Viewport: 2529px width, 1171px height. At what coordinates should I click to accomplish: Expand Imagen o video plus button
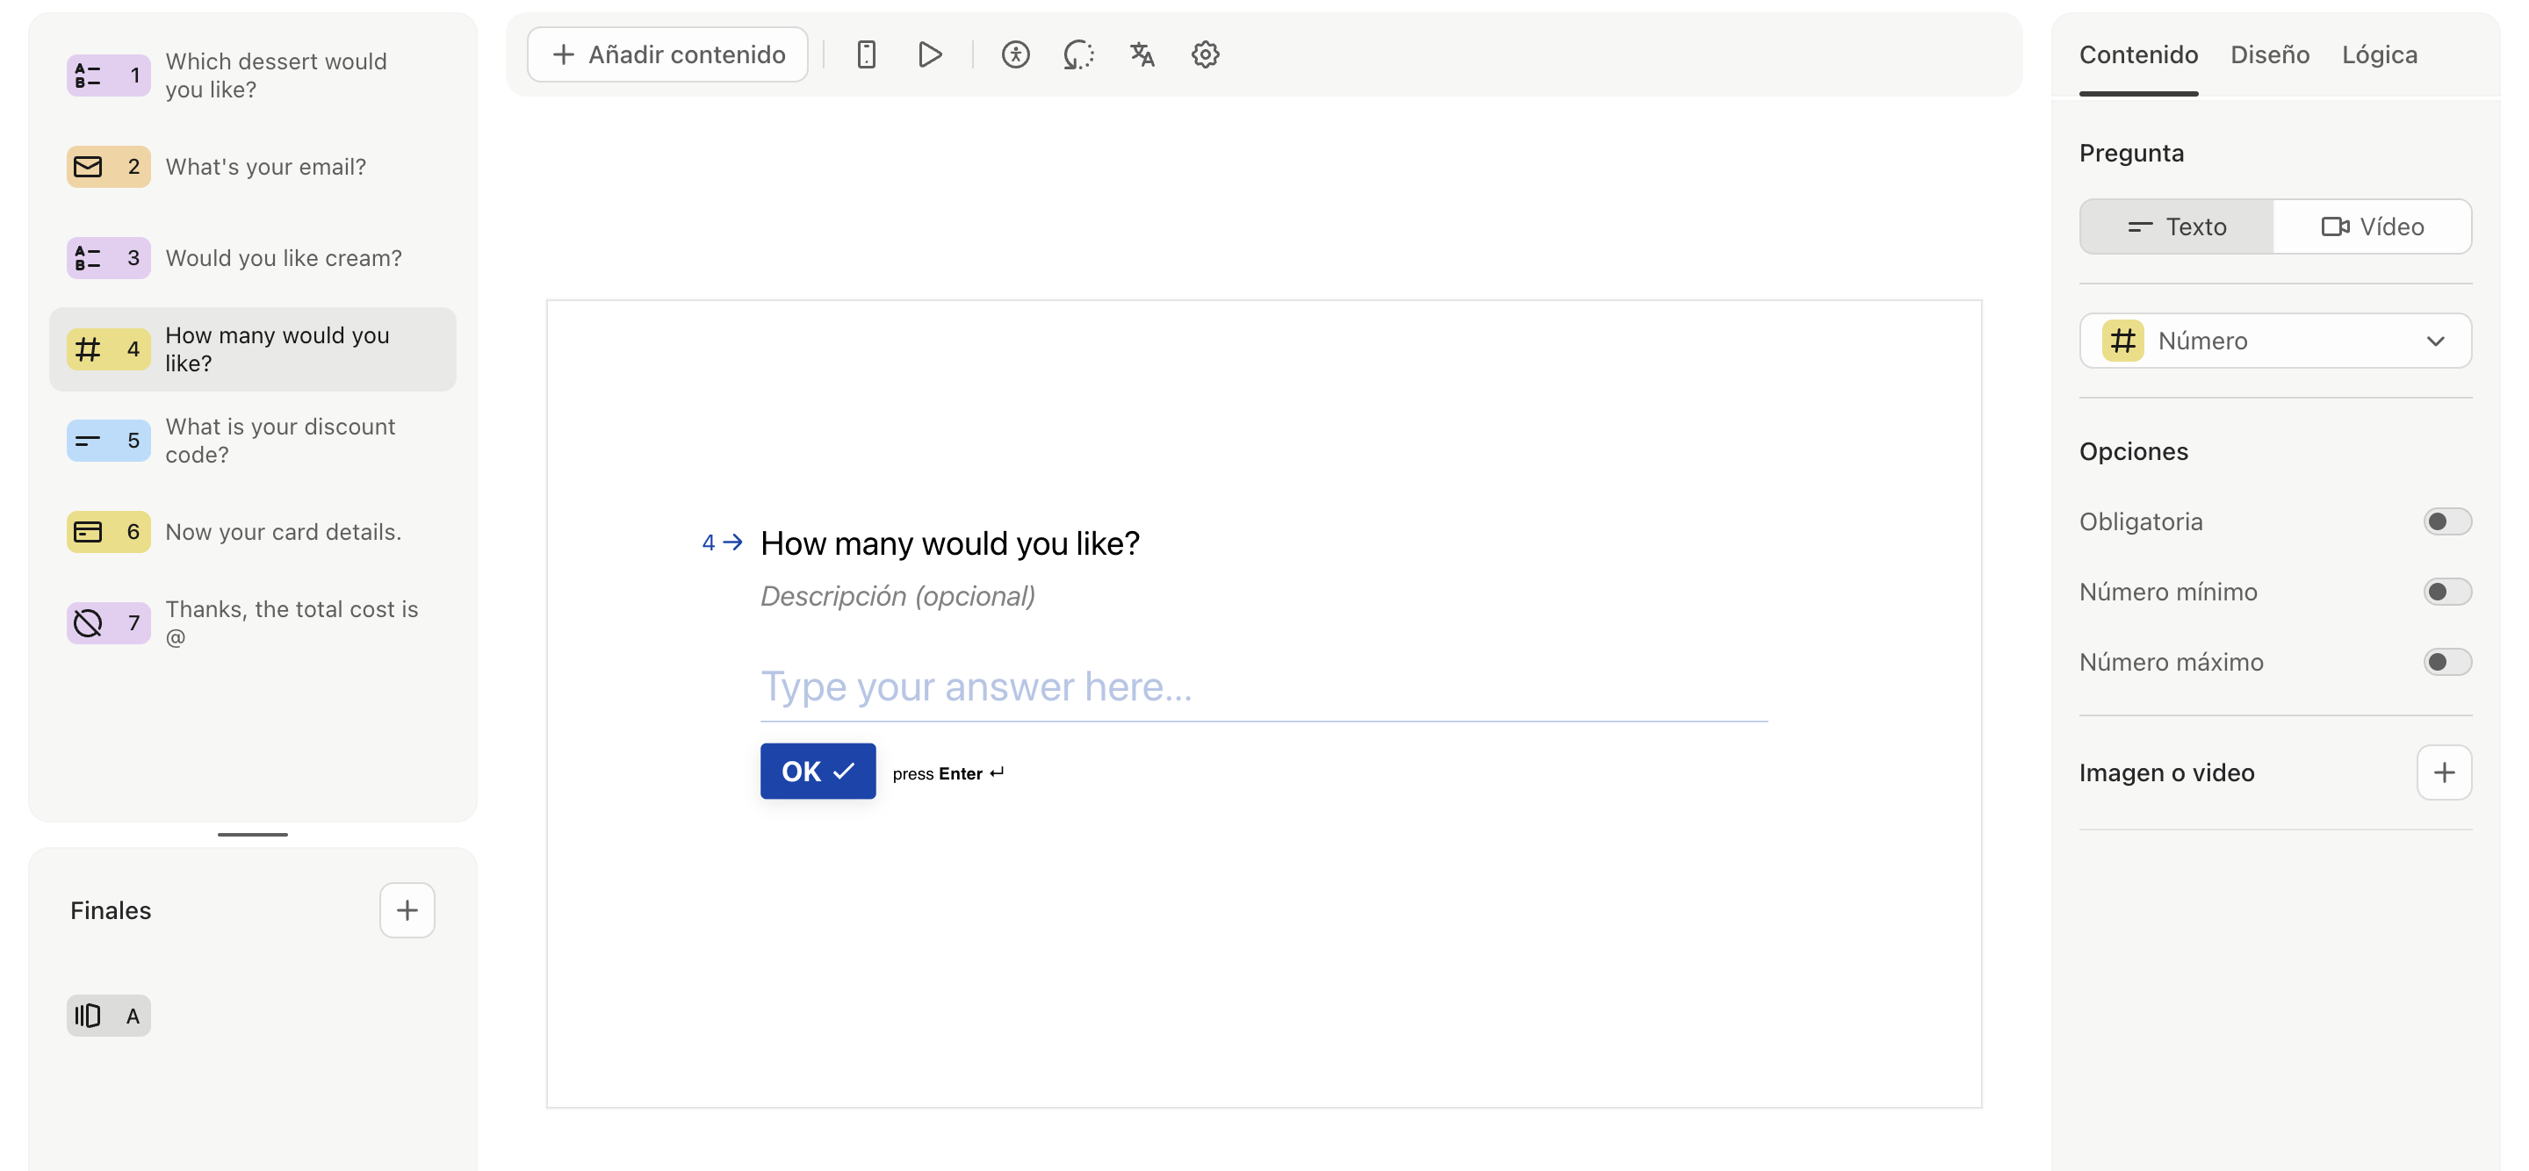2443,772
